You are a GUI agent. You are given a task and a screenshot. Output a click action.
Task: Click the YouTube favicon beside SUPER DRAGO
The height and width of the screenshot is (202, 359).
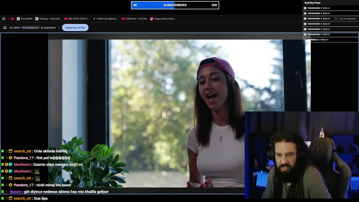click(x=66, y=19)
